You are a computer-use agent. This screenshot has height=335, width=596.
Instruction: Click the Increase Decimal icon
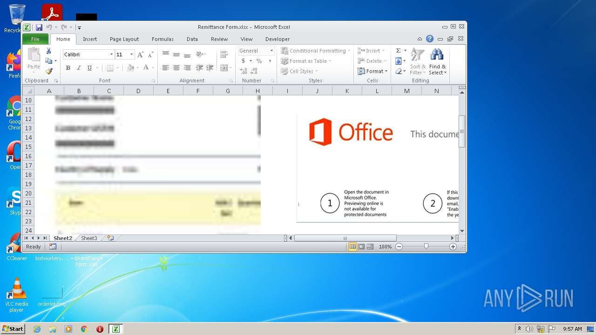point(244,71)
